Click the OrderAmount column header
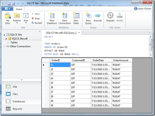This screenshot has height=116, width=155. [122, 60]
